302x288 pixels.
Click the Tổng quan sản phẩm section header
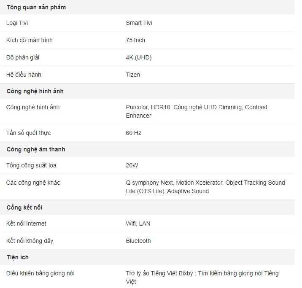(36, 7)
